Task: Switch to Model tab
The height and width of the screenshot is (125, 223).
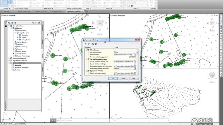Action: (10, 124)
